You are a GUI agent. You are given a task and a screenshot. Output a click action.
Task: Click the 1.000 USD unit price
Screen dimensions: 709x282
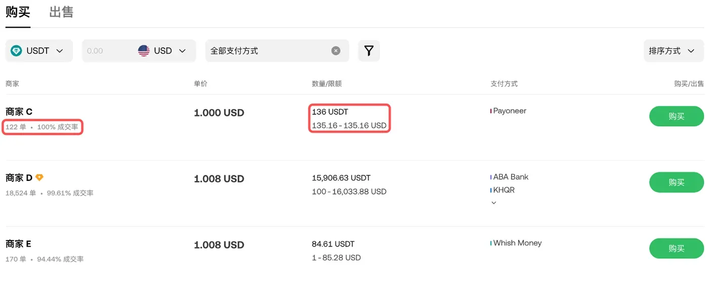point(219,113)
